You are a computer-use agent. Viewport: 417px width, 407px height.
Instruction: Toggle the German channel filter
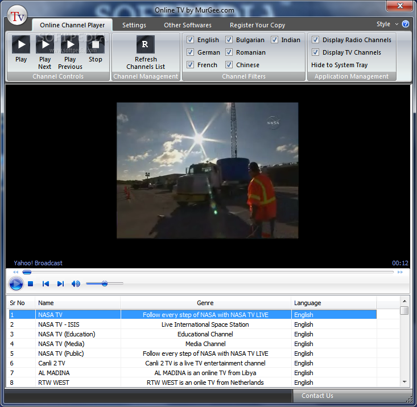pyautogui.click(x=190, y=52)
